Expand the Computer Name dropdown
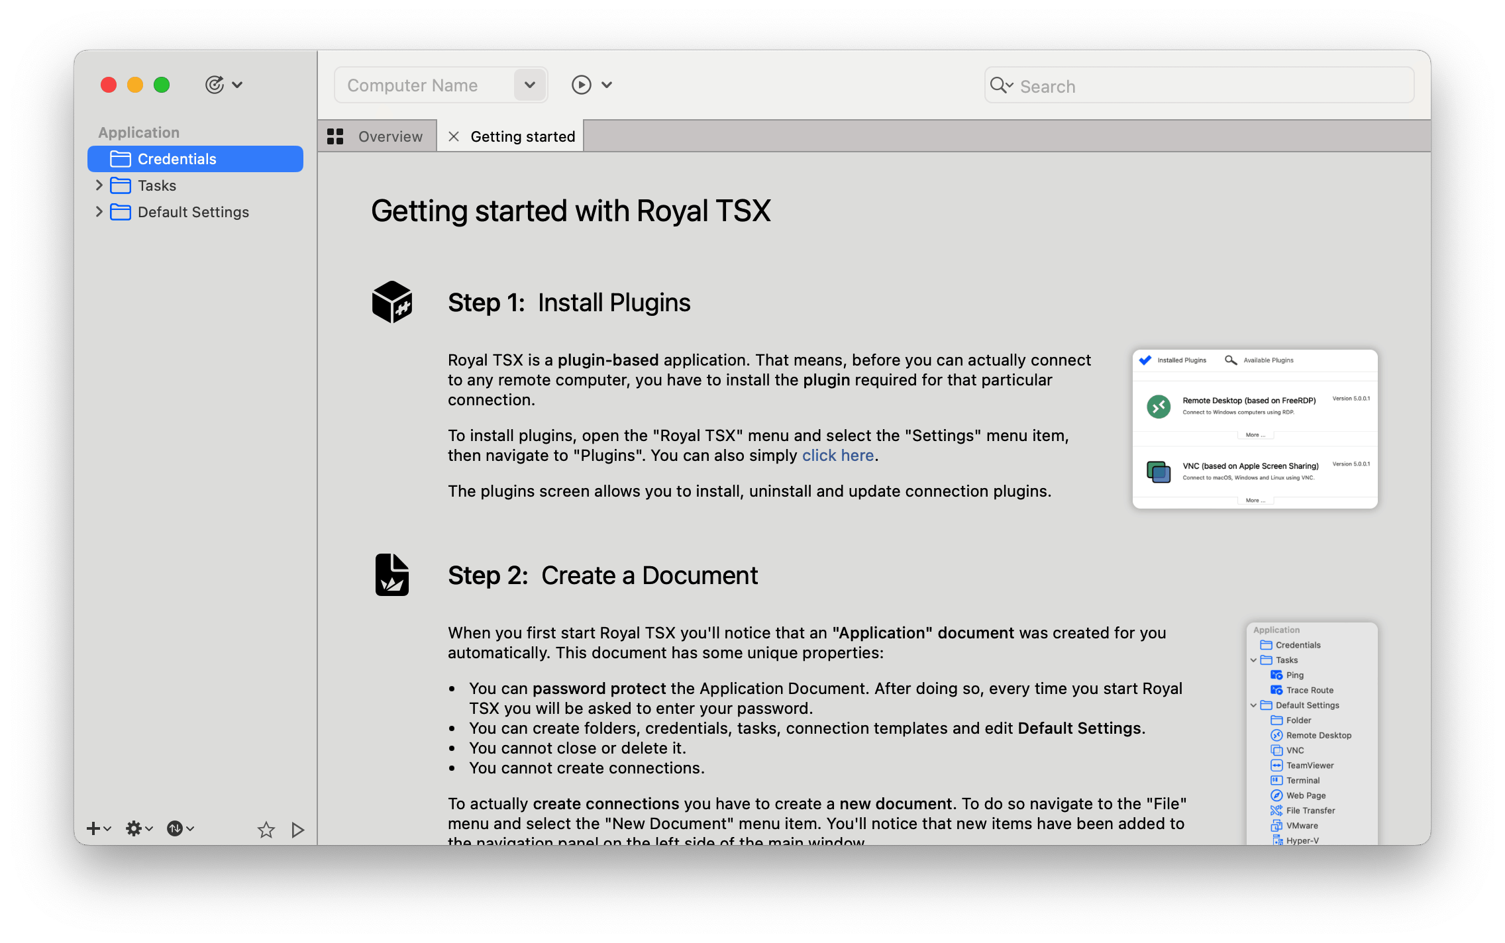Image resolution: width=1505 pixels, height=943 pixels. tap(530, 85)
